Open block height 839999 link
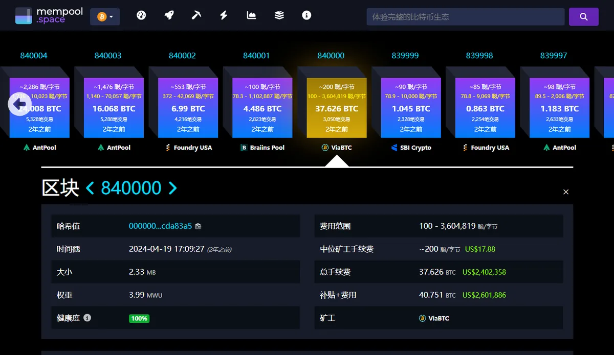614x355 pixels. tap(405, 55)
